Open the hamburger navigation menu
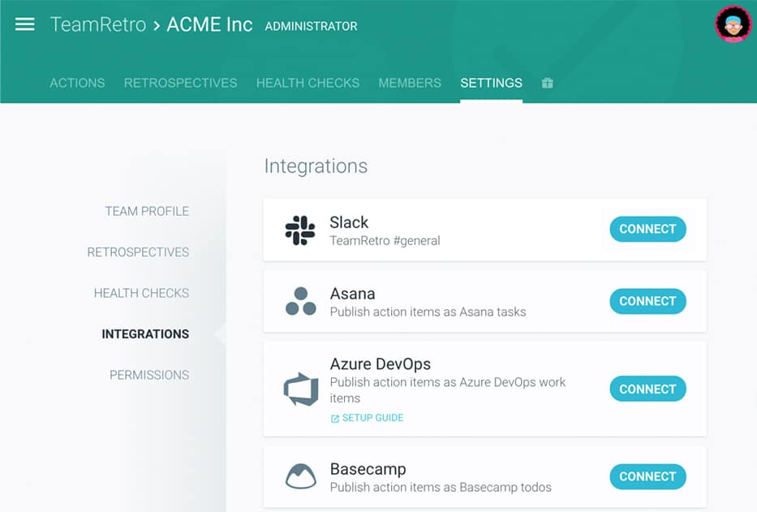The height and width of the screenshot is (512, 757). [24, 24]
